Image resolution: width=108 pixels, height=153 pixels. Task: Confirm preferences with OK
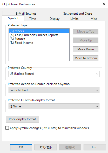click(x=21, y=147)
